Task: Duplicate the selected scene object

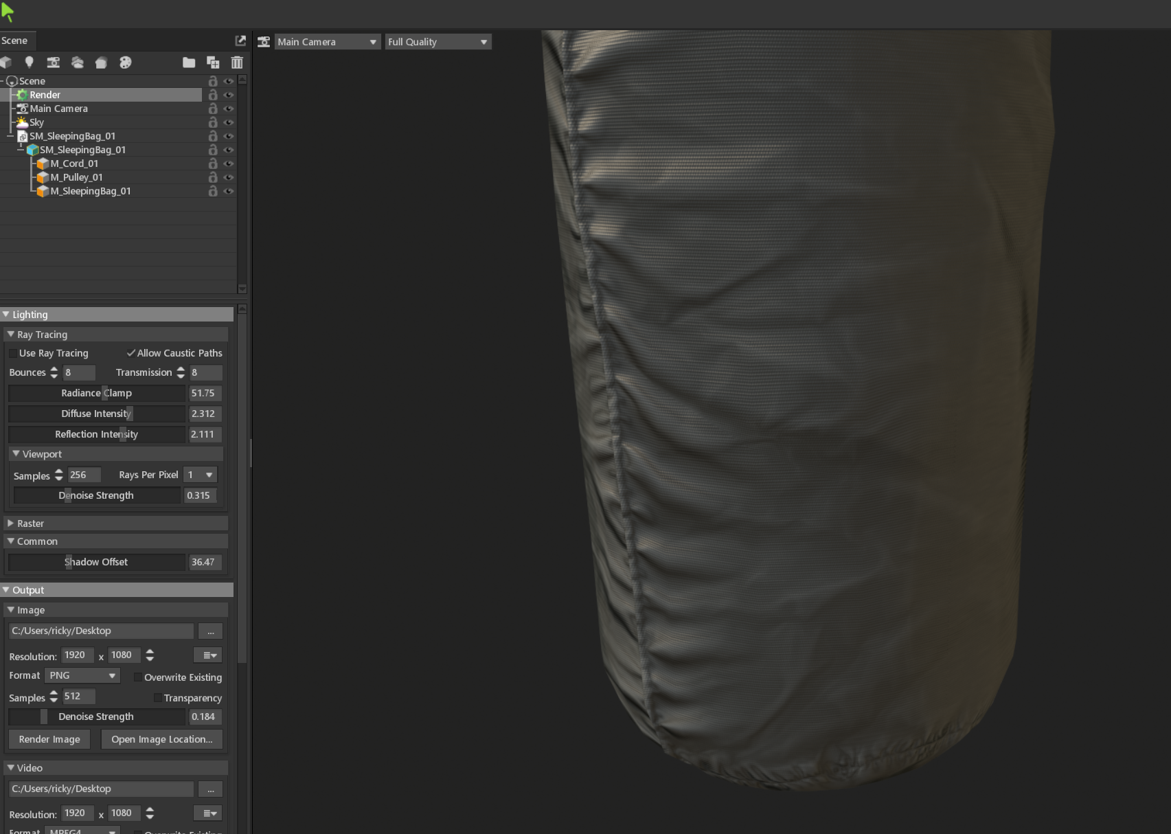Action: pyautogui.click(x=213, y=63)
